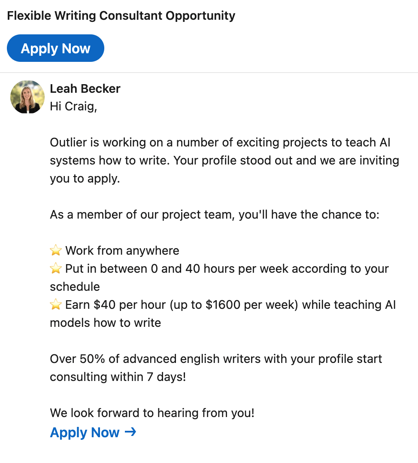The width and height of the screenshot is (418, 463).
Task: Open Leah Becker's name
Action: click(85, 88)
